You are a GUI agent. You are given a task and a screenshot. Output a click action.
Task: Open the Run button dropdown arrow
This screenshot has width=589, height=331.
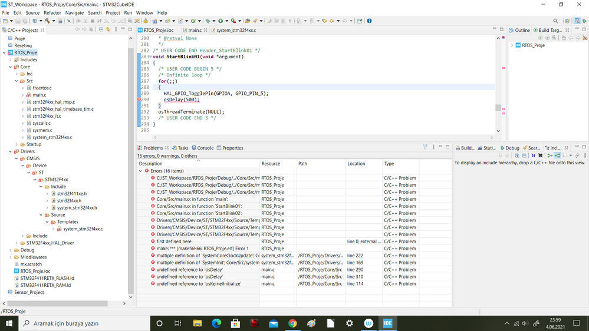click(x=226, y=21)
